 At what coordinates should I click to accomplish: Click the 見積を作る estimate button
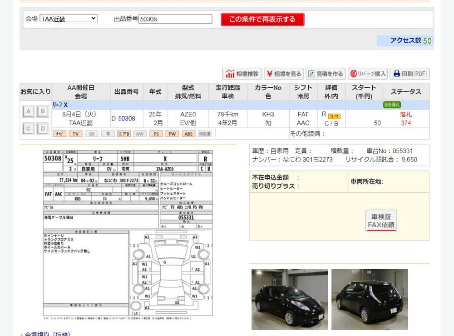[325, 74]
